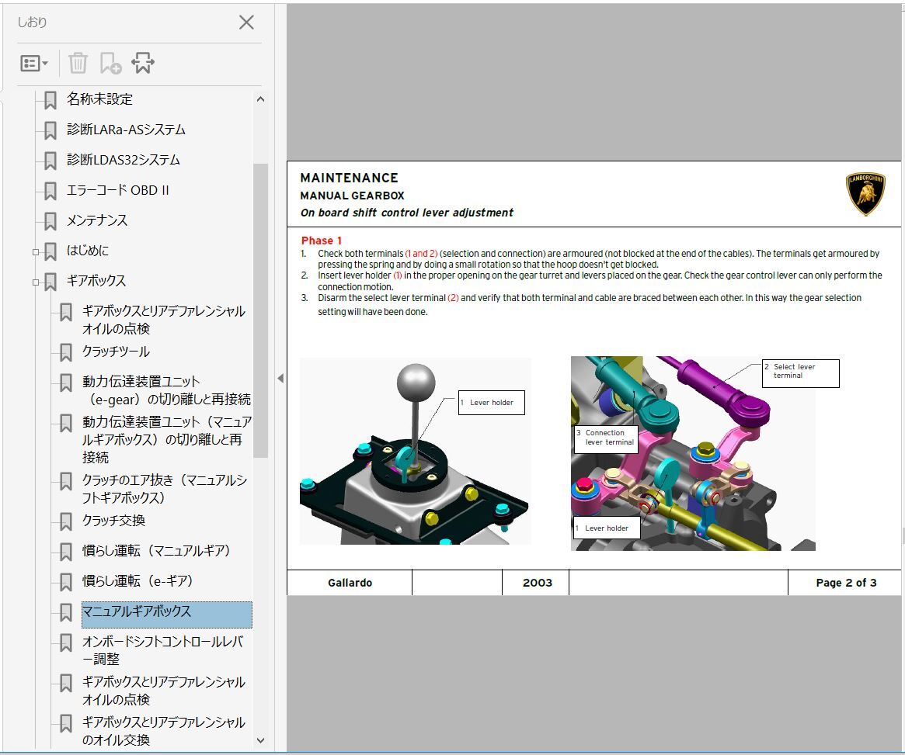Click the しおり panel title
This screenshot has width=905, height=755.
click(x=32, y=23)
